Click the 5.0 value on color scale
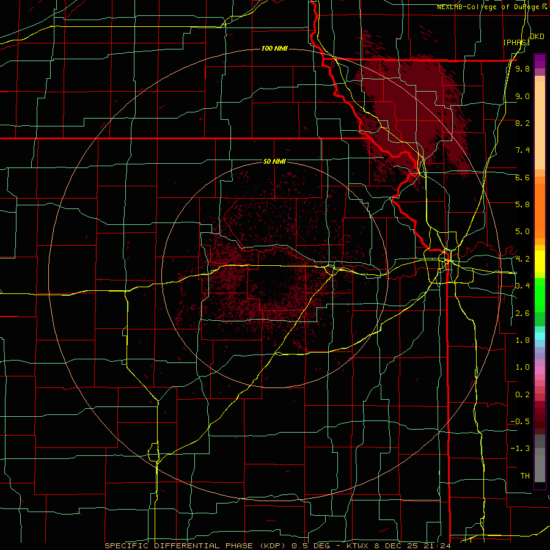Viewport: 550px width, 550px height. tap(522, 232)
